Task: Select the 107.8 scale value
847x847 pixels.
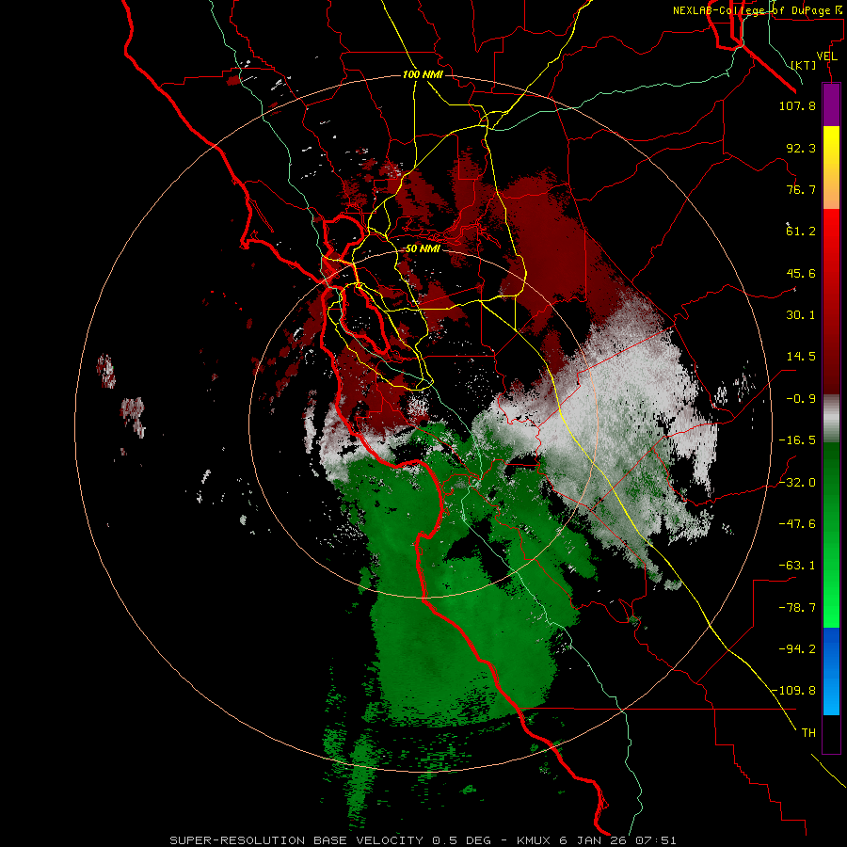Action: pyautogui.click(x=797, y=105)
